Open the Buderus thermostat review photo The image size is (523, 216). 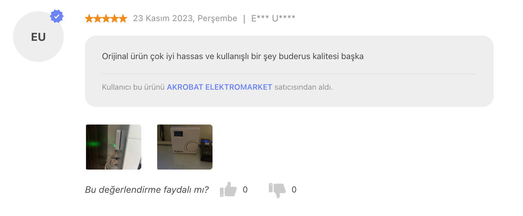pos(185,147)
